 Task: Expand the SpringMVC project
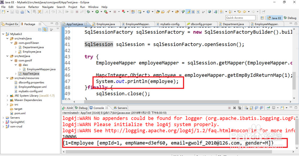coord(3,122)
